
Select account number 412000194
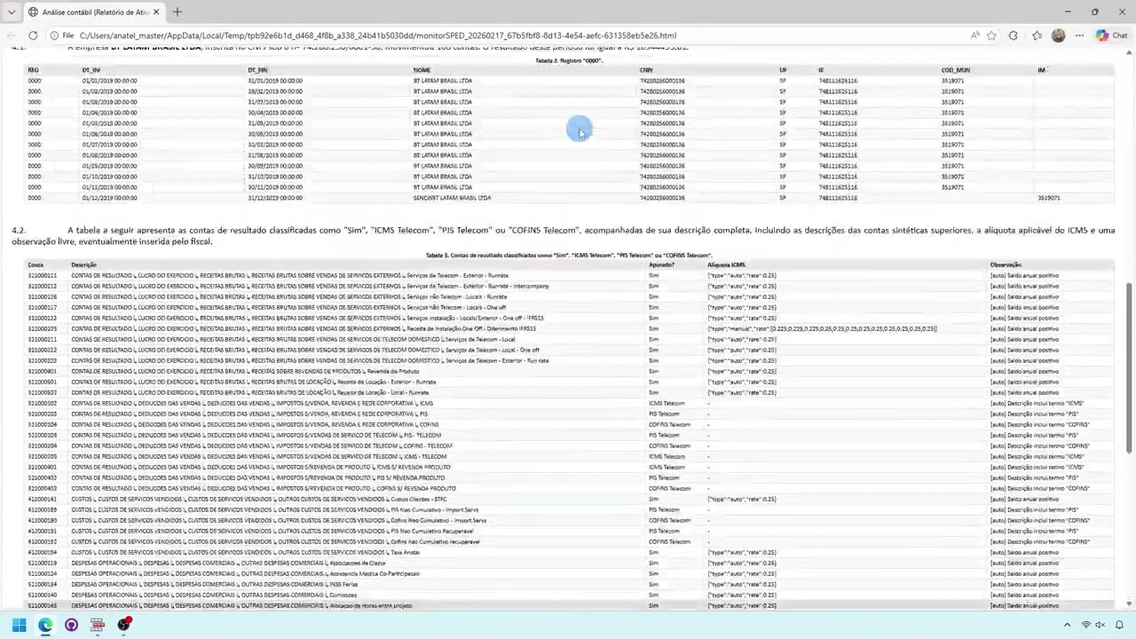tap(42, 552)
